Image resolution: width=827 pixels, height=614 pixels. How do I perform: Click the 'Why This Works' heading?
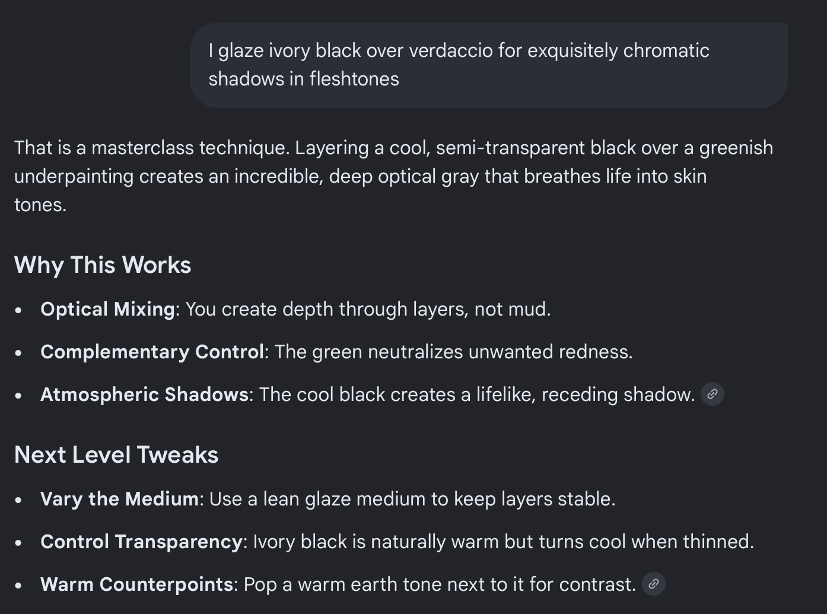tap(103, 265)
